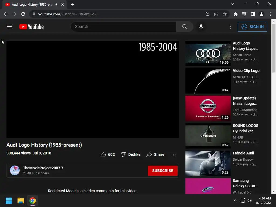Image resolution: width=276 pixels, height=207 pixels.
Task: Open clock showing 4:50 AM
Action: pos(263,201)
